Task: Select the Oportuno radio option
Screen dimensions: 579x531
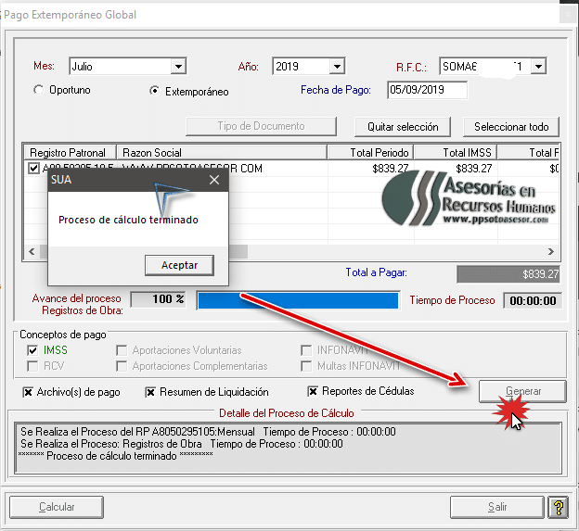Action: (38, 91)
